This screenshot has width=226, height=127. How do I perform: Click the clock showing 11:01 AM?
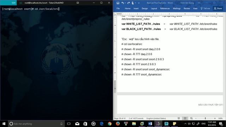click(x=212, y=124)
